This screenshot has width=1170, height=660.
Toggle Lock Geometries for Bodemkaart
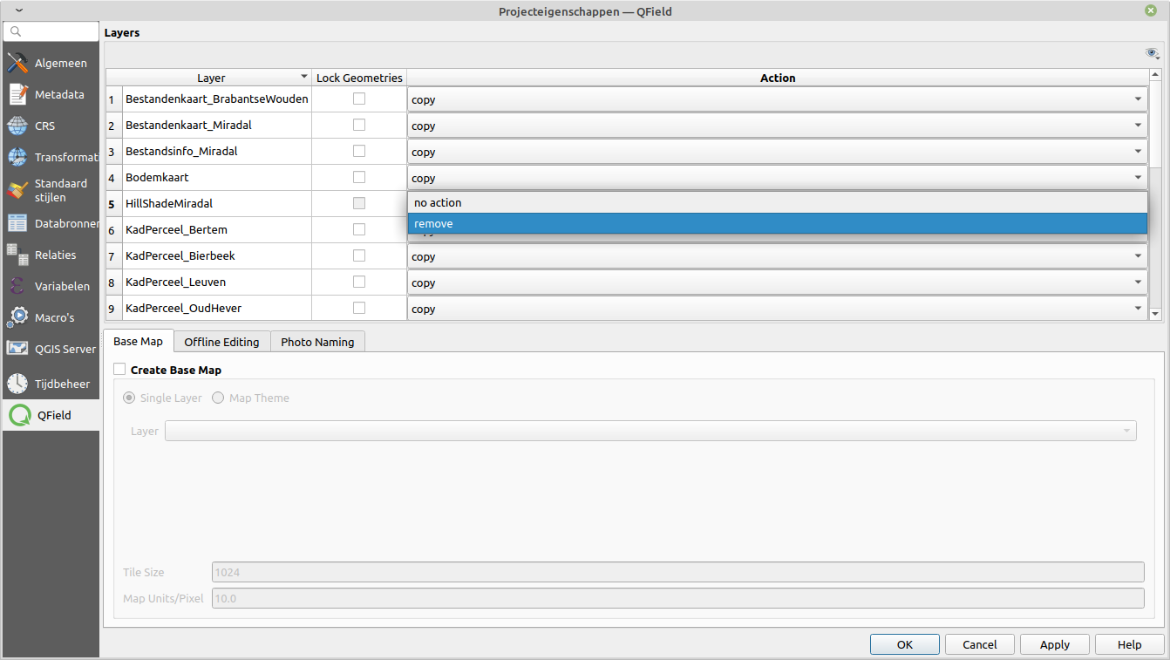(x=359, y=177)
